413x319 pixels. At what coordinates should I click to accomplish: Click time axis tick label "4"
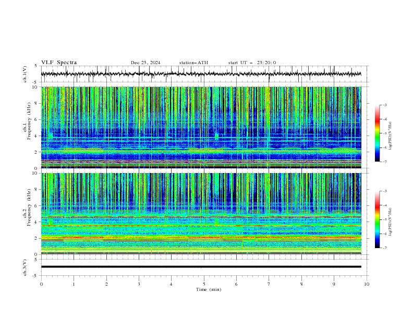[x=171, y=284]
